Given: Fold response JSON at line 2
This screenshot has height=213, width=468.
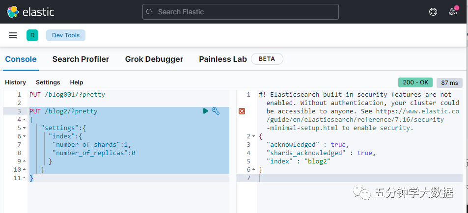Looking at the screenshot, I should [253, 136].
